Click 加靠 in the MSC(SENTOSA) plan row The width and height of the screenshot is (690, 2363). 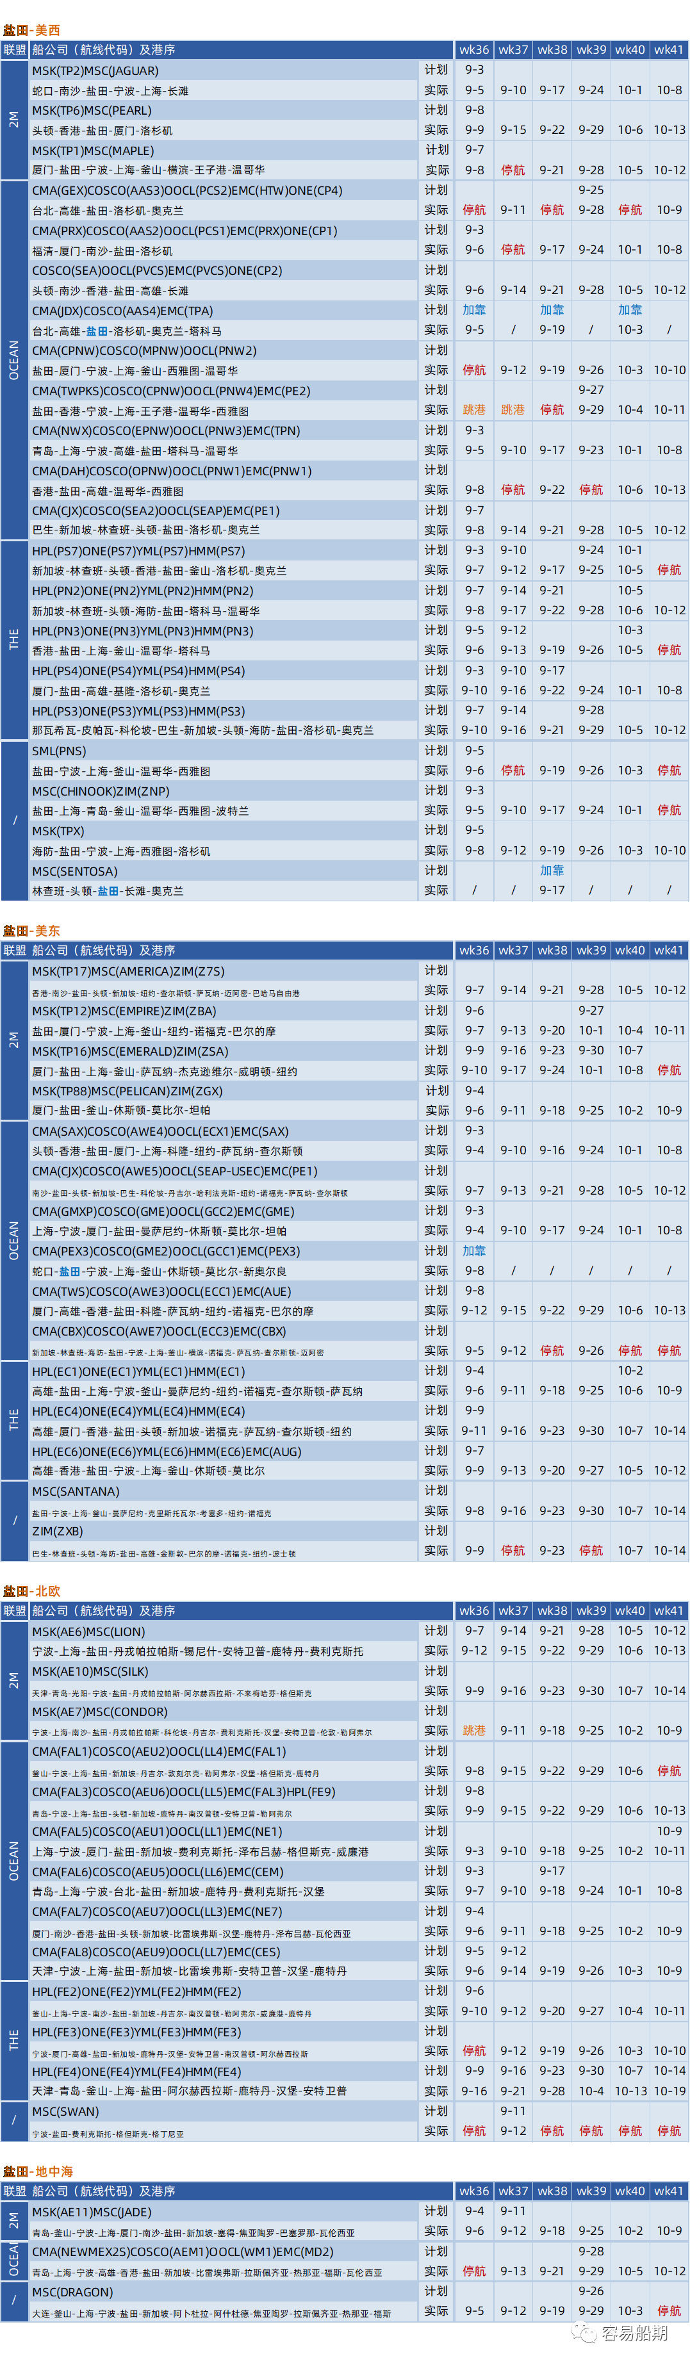[x=552, y=871]
